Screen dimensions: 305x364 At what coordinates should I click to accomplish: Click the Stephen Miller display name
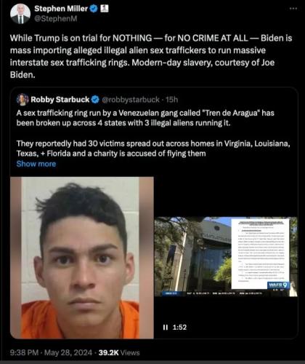pos(61,9)
